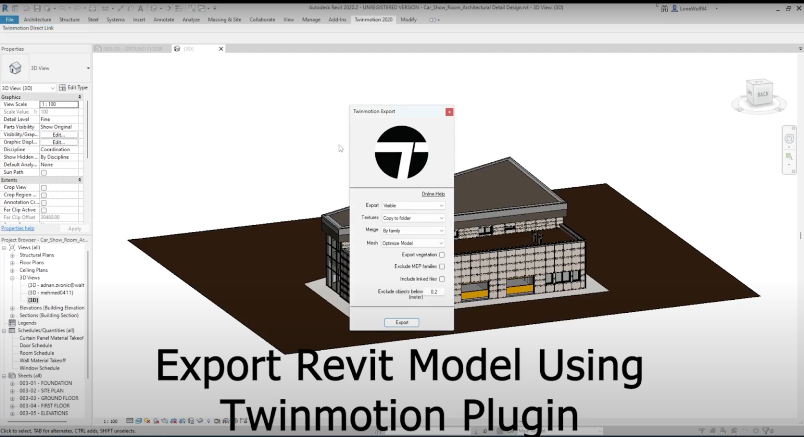Enable the Export vegetation checkbox
The width and height of the screenshot is (804, 437).
tap(442, 254)
